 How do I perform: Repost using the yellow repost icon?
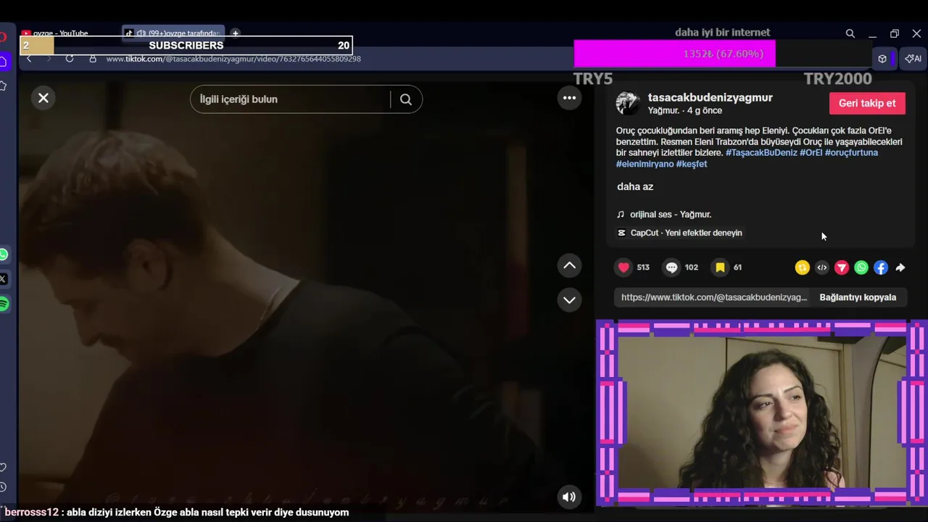coord(802,268)
